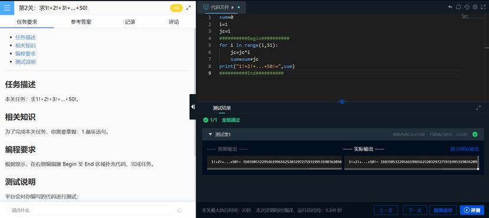Jump to 相关知识 link

[25, 45]
